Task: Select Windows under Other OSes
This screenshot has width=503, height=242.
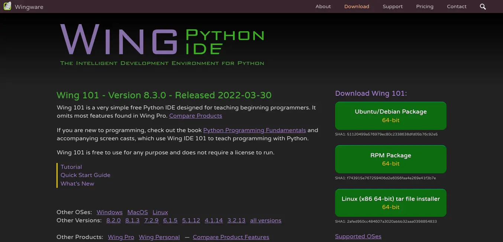Action: (110, 212)
